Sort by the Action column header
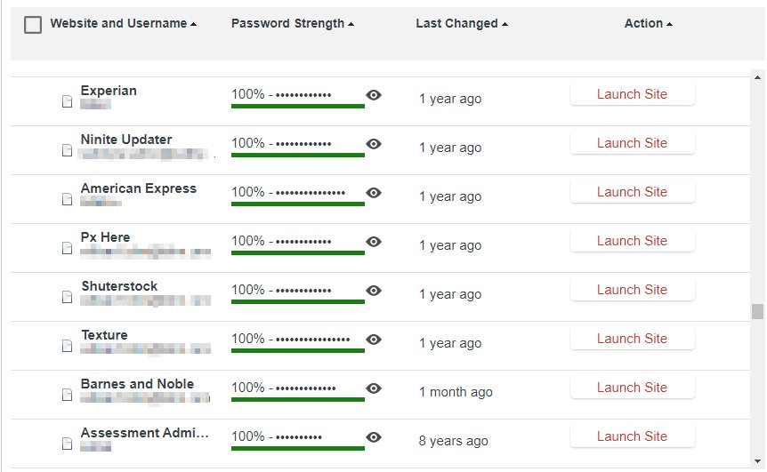This screenshot has width=767, height=472. coord(648,23)
